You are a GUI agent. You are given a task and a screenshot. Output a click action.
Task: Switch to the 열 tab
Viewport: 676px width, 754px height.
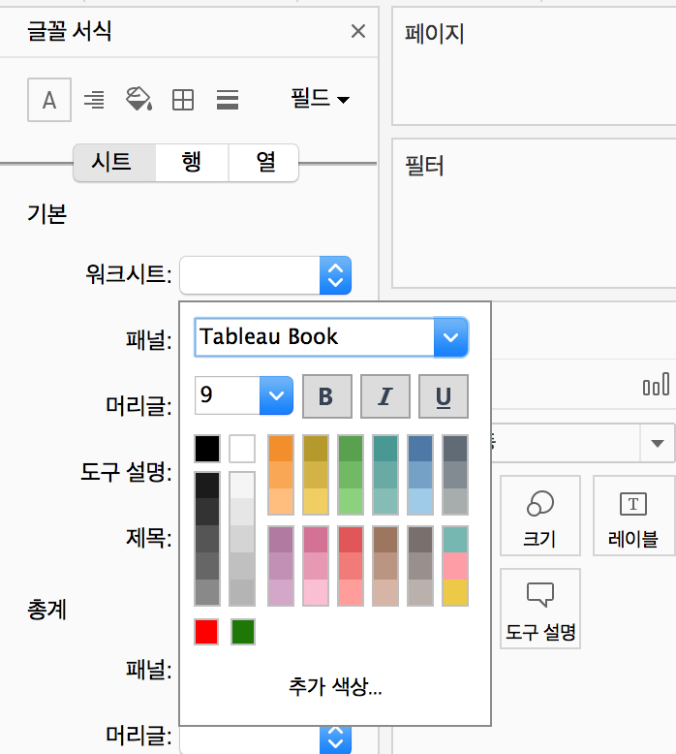263,162
